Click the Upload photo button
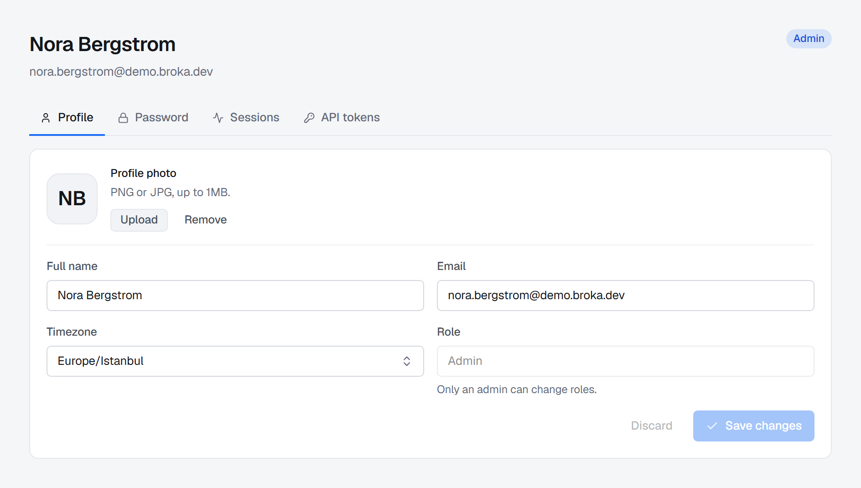This screenshot has height=488, width=861. point(139,220)
